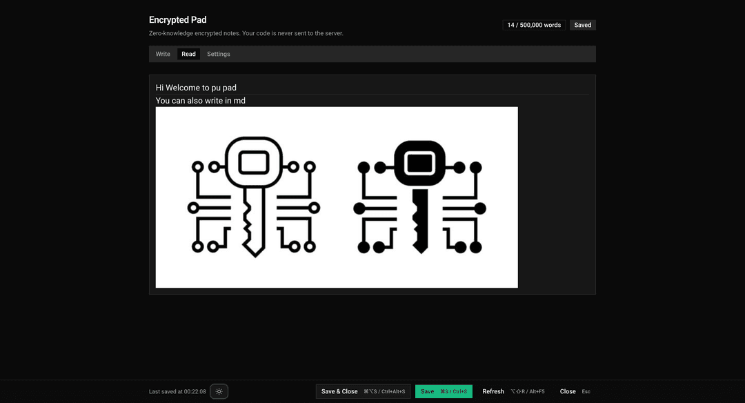
Task: Click the Saved status badge
Action: coord(583,25)
